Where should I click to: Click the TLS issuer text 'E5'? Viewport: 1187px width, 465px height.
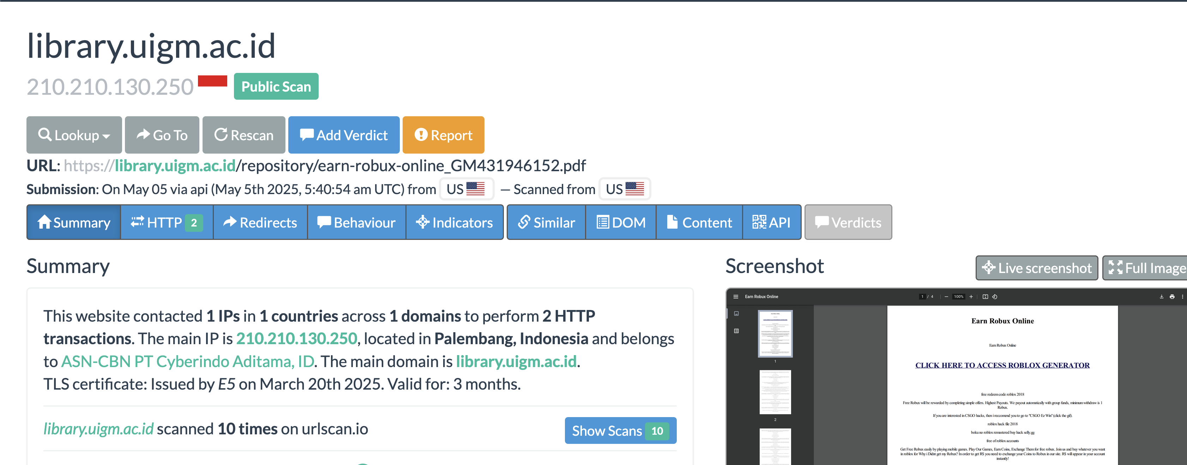227,384
